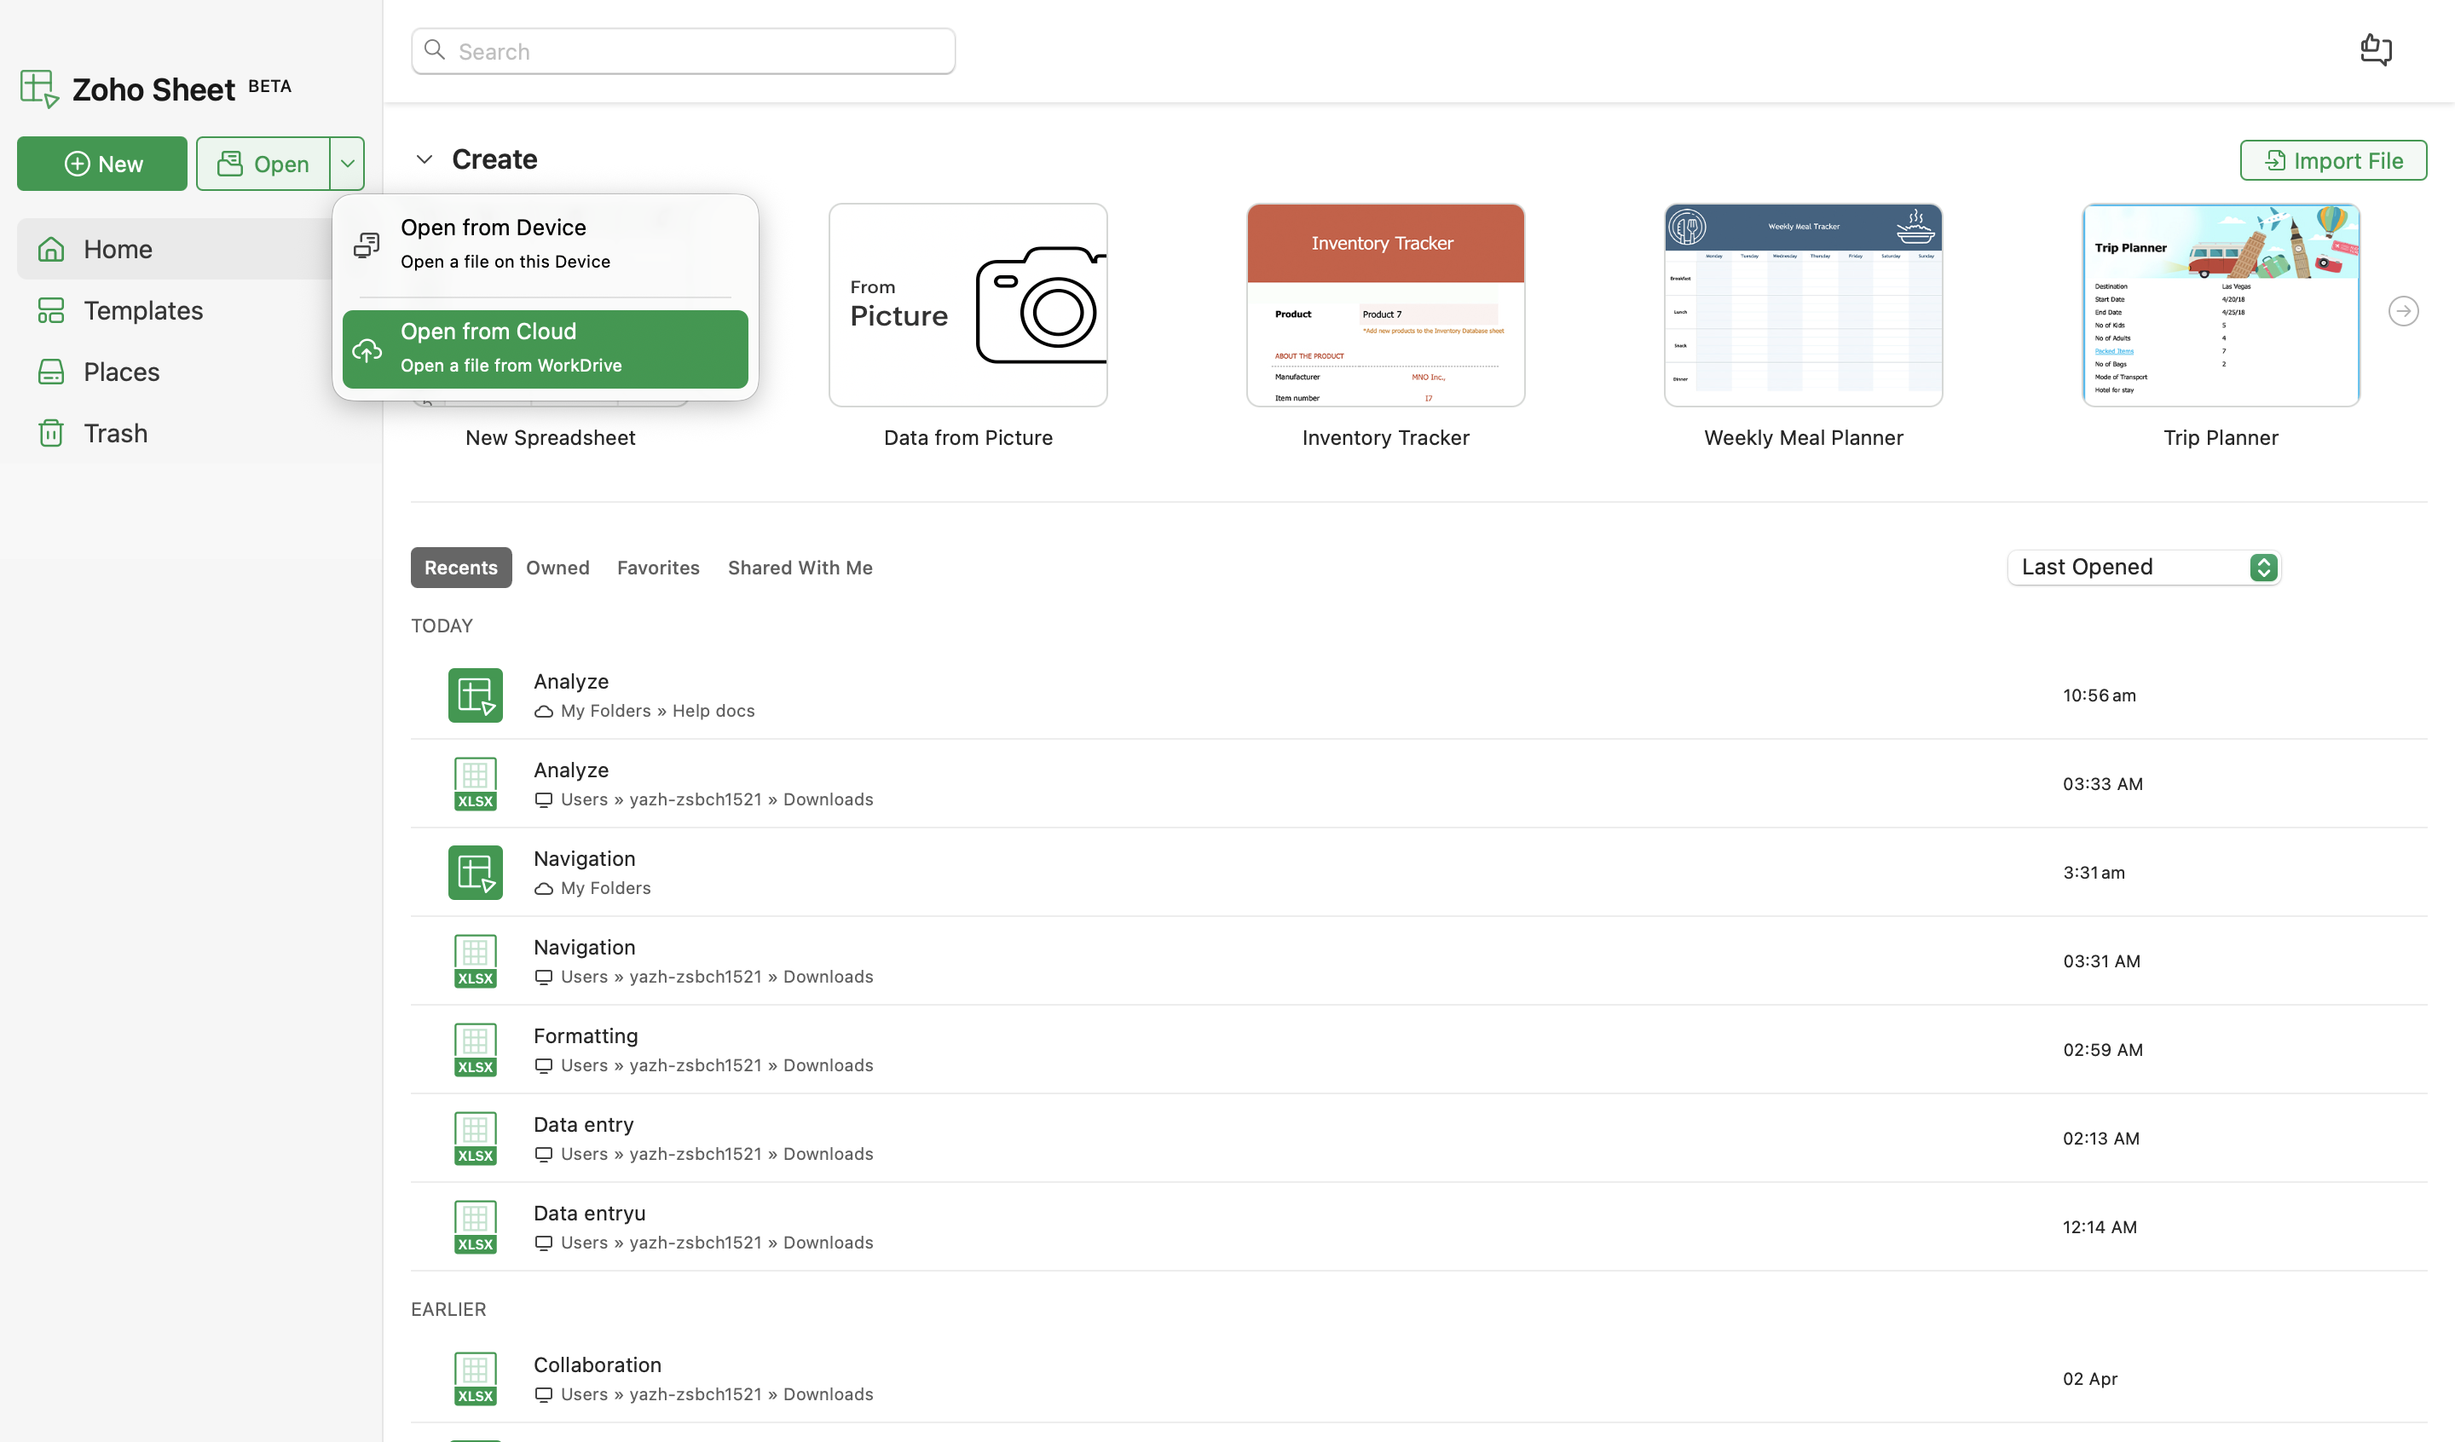Click the XLSX icon of Collaboration file

pyautogui.click(x=476, y=1379)
